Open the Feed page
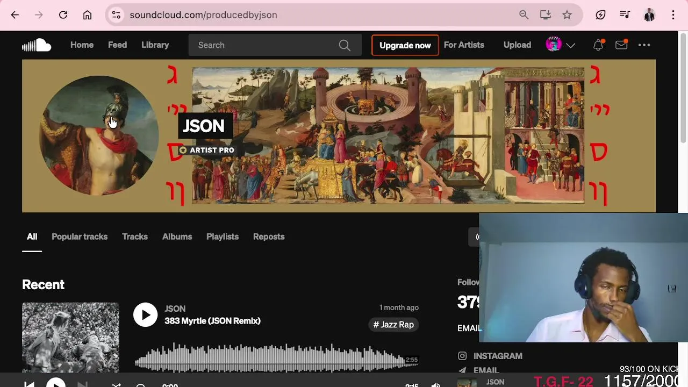The image size is (688, 387). click(117, 45)
